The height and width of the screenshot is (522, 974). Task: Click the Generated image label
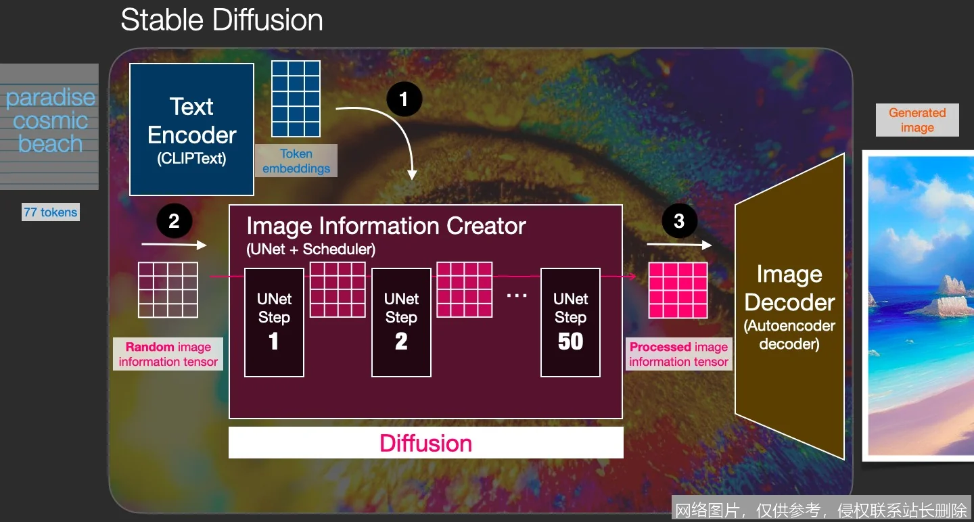tap(917, 119)
